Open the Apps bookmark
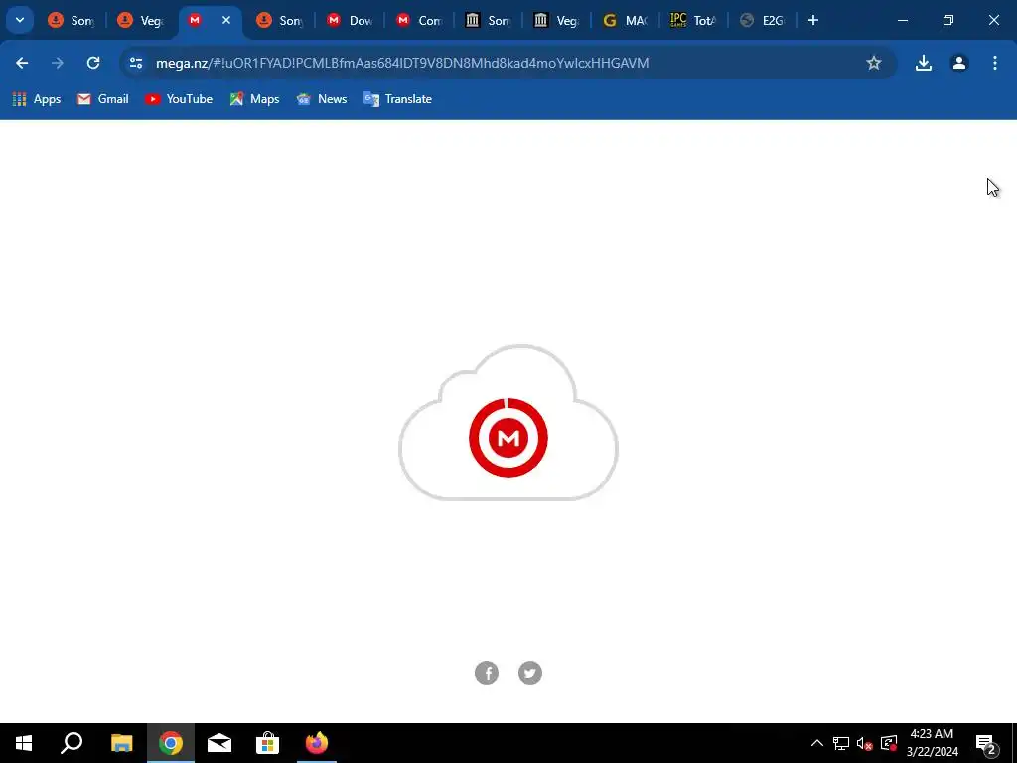Viewport: 1017px width, 763px height. coord(37,99)
